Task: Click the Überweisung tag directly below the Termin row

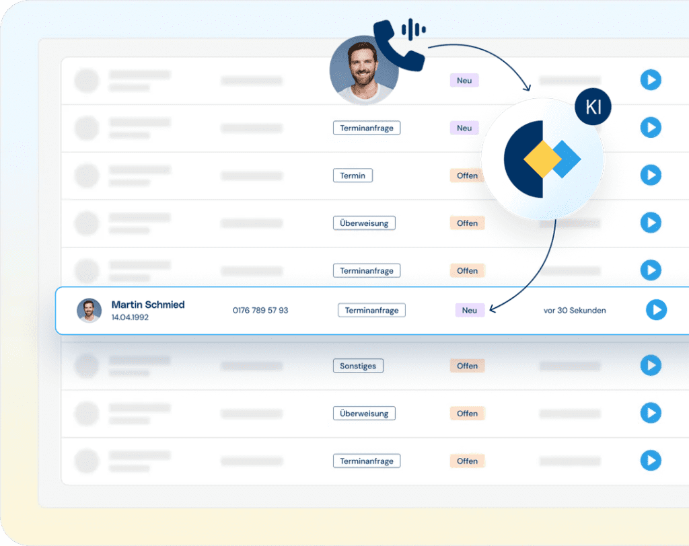Action: click(x=364, y=223)
